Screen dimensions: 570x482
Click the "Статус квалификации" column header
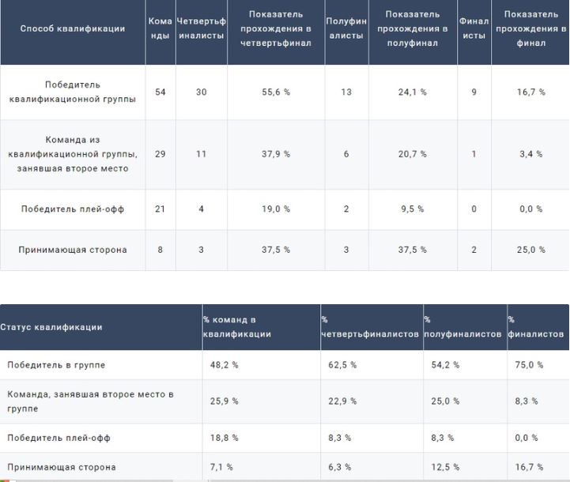point(51,327)
